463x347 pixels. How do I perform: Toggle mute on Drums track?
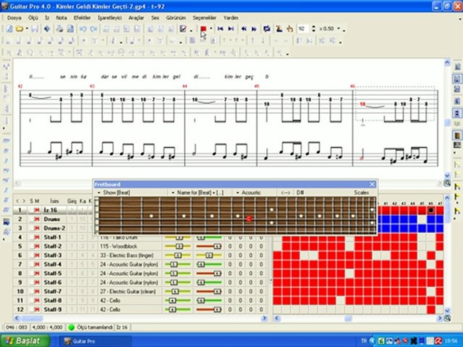tap(37, 219)
